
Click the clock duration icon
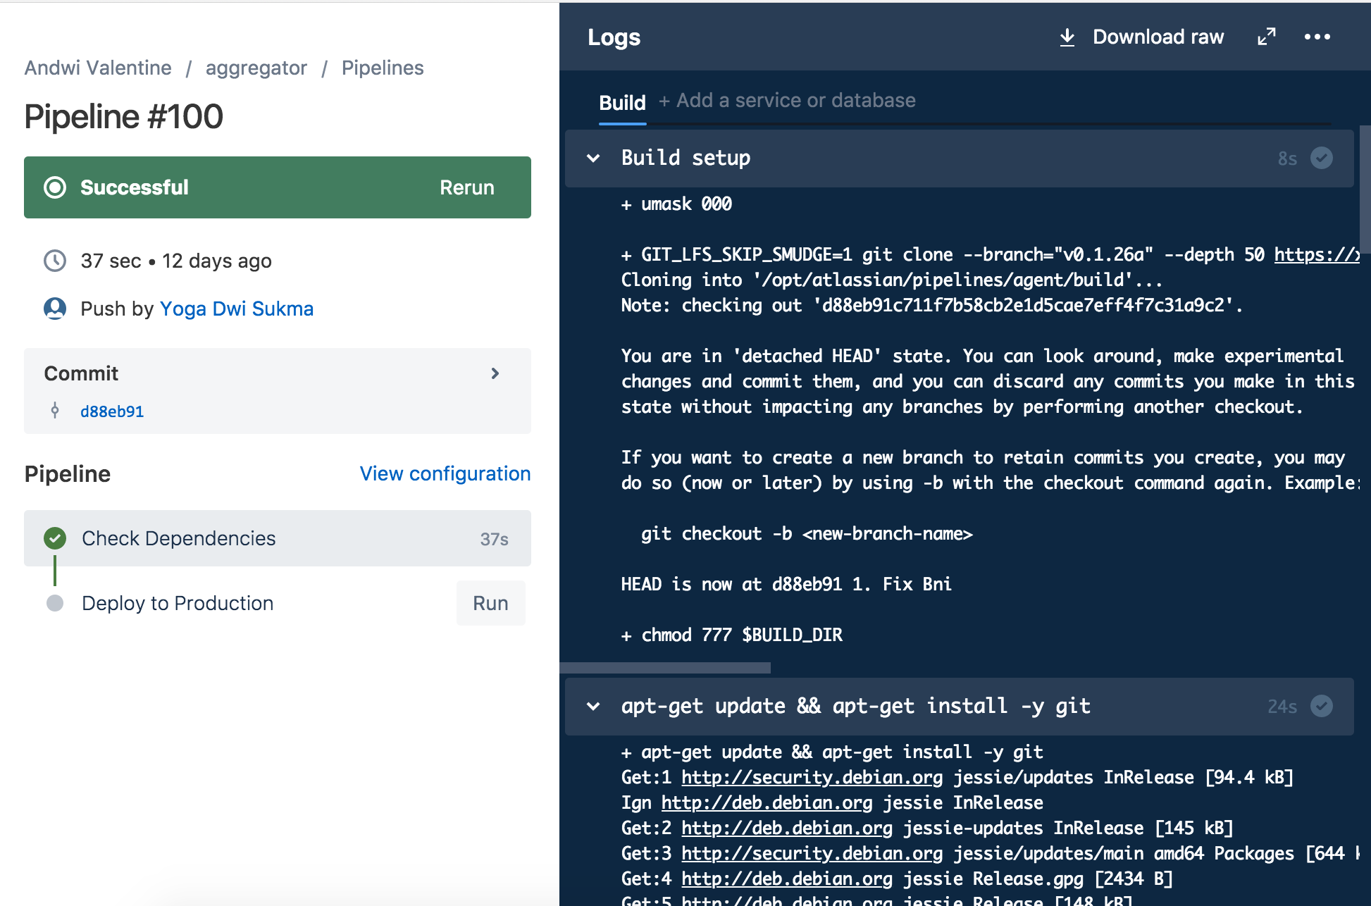coord(55,261)
